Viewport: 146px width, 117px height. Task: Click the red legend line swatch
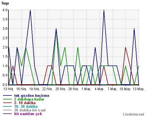coord(8,103)
